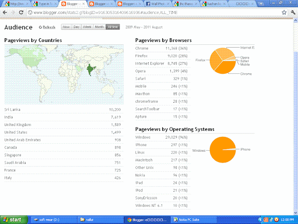Expand hidden system tray icons arrow
Viewport: 298px width, 224px height.
pos(260,220)
